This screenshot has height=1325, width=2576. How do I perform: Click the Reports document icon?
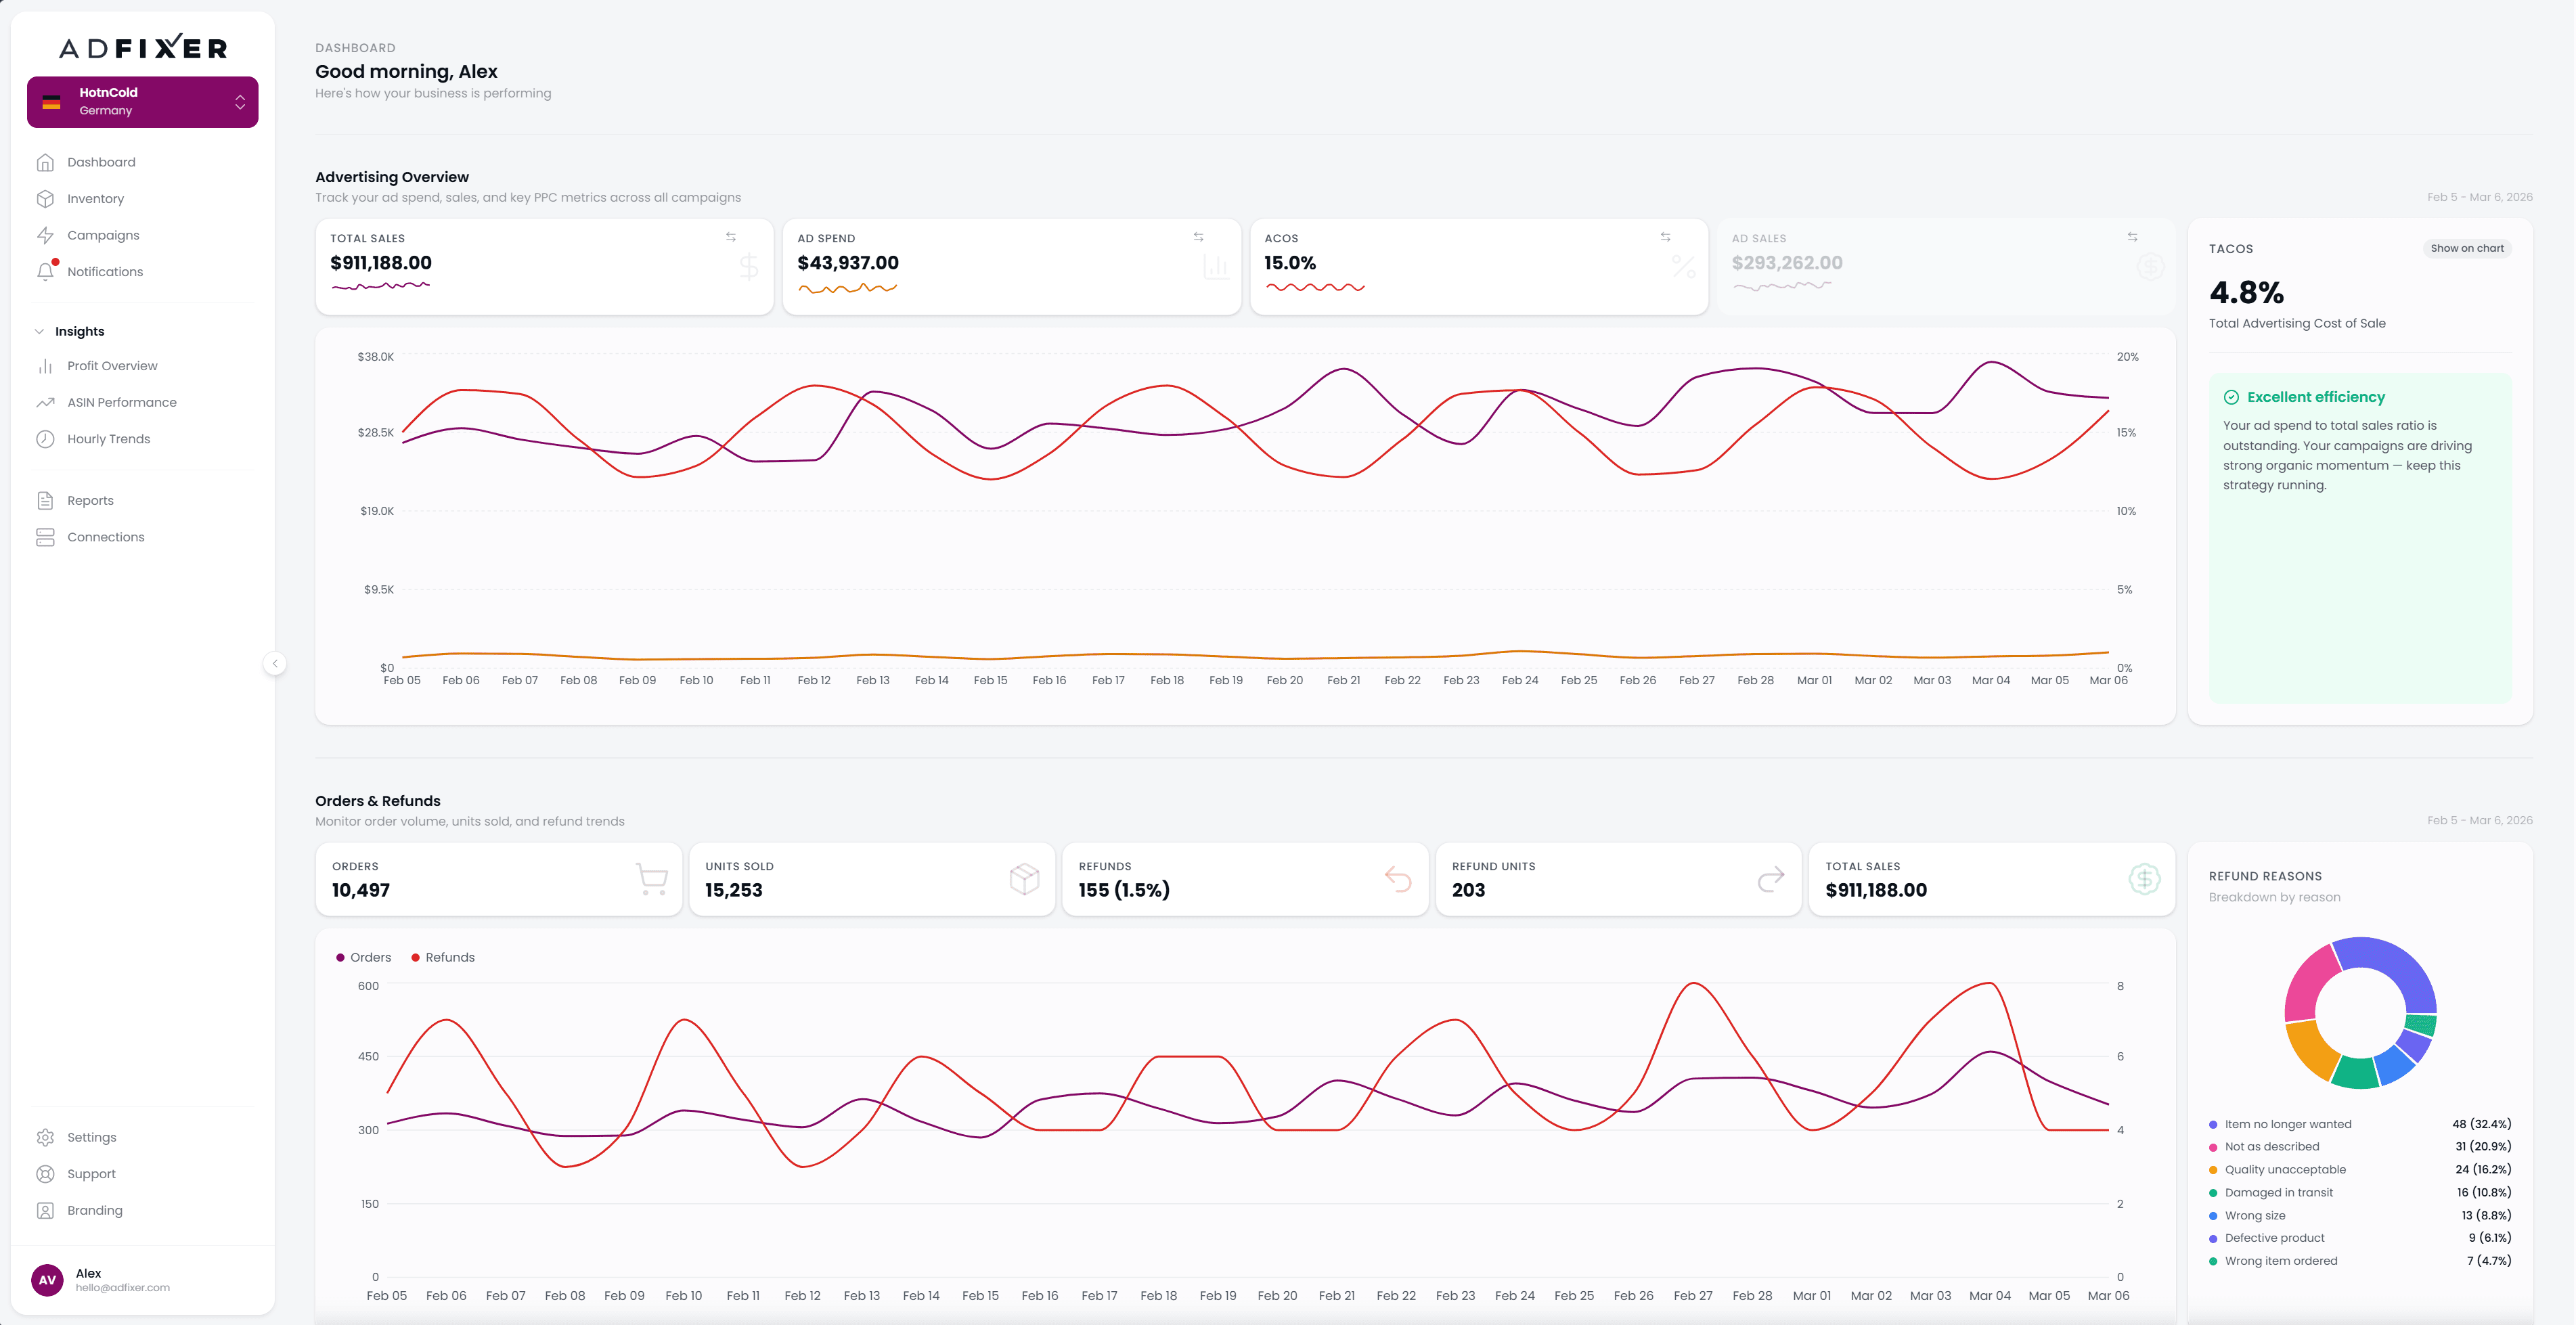[x=46, y=500]
